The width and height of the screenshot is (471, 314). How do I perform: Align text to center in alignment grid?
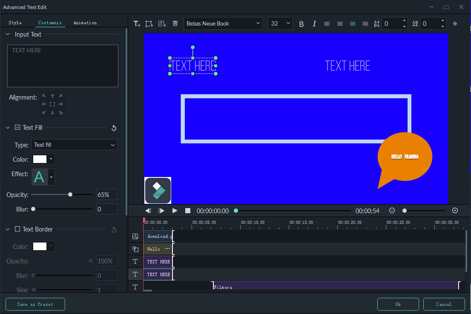pyautogui.click(x=52, y=104)
